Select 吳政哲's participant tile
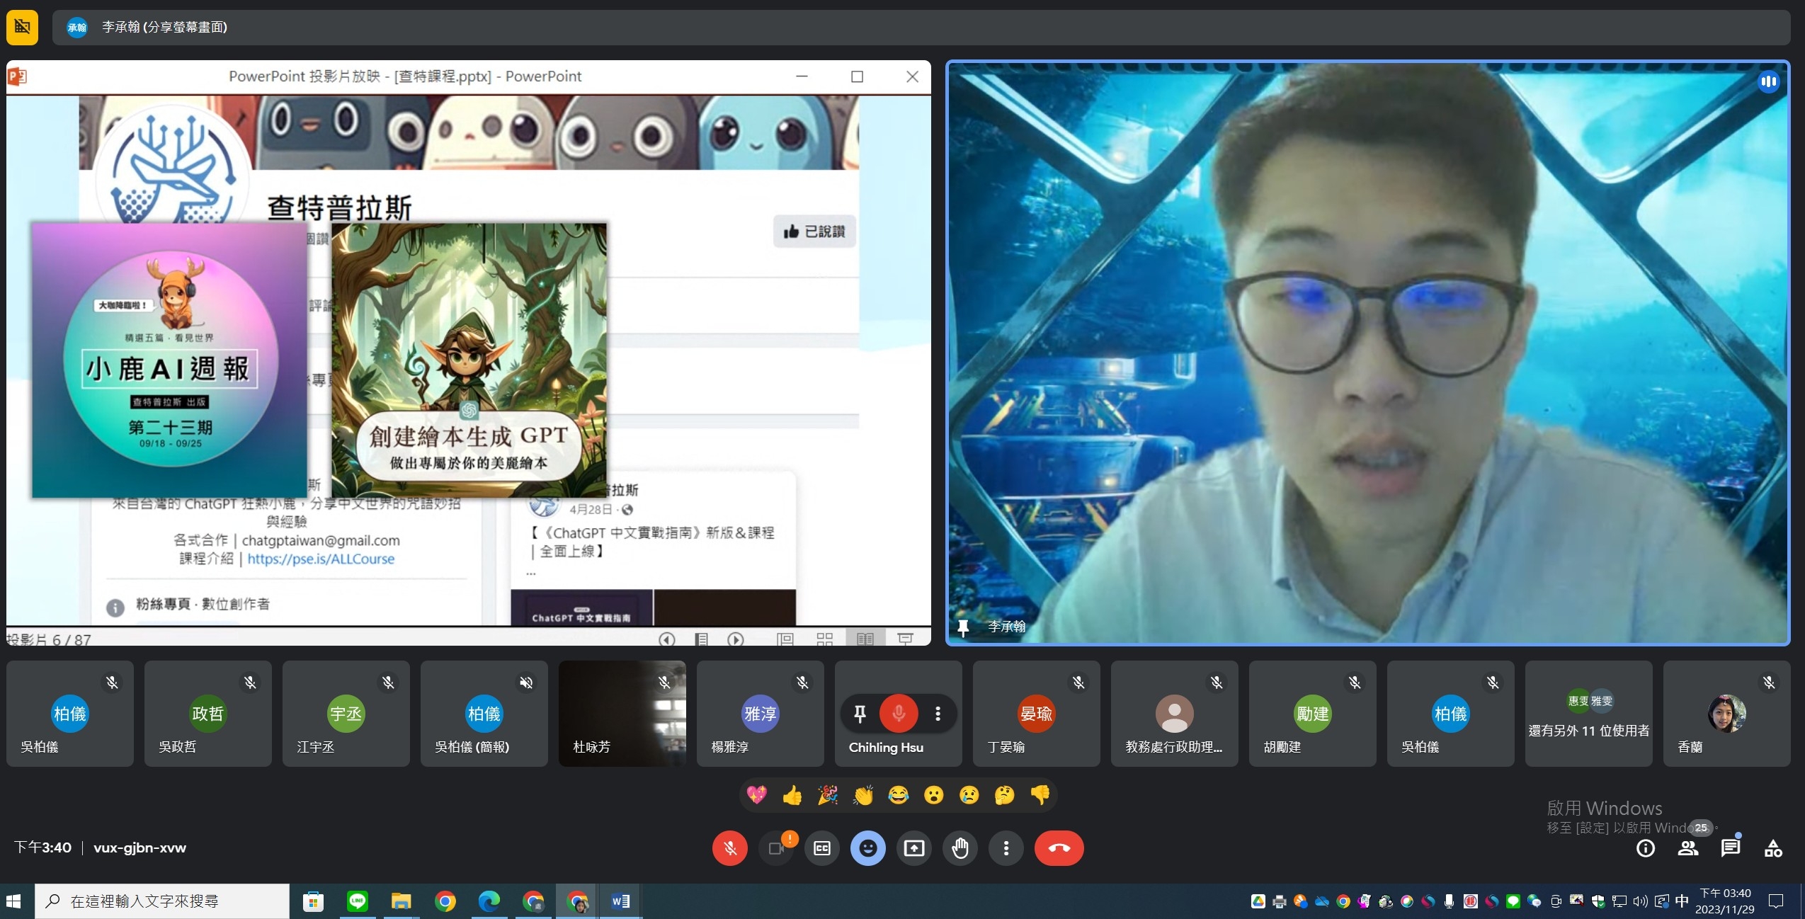 pos(208,714)
